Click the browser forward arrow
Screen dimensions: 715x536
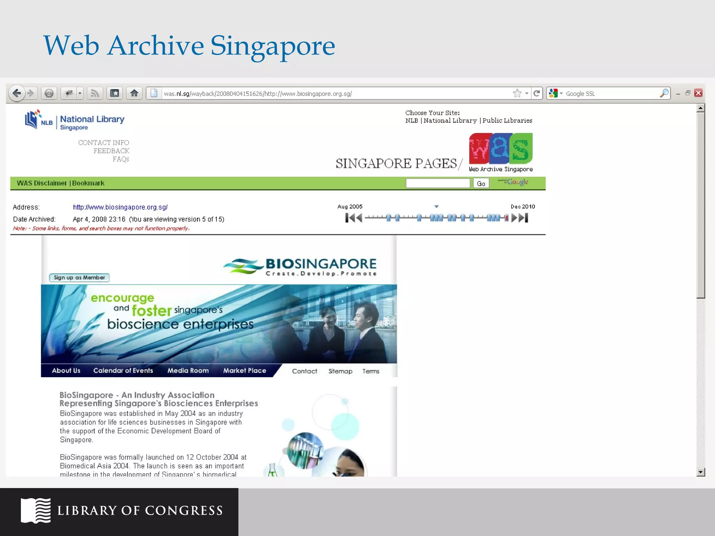[x=31, y=93]
